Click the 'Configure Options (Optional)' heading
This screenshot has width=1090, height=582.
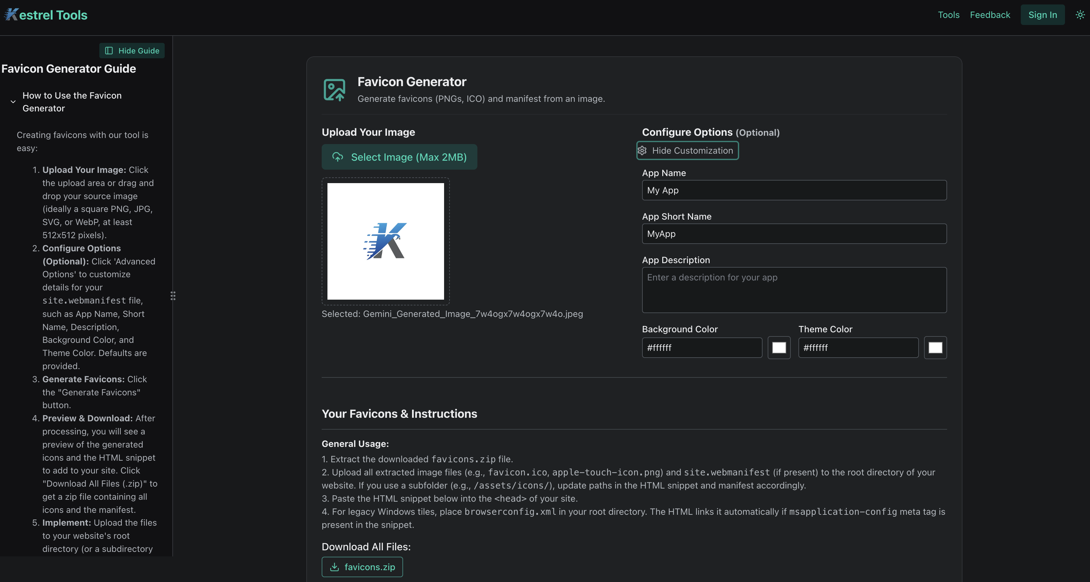710,132
